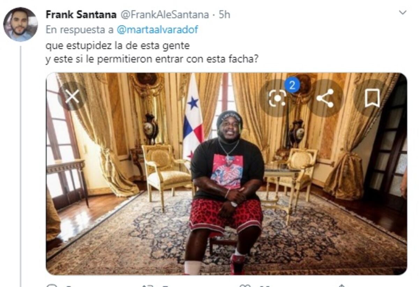Expand tweet options with the chevron arrow

tap(403, 13)
